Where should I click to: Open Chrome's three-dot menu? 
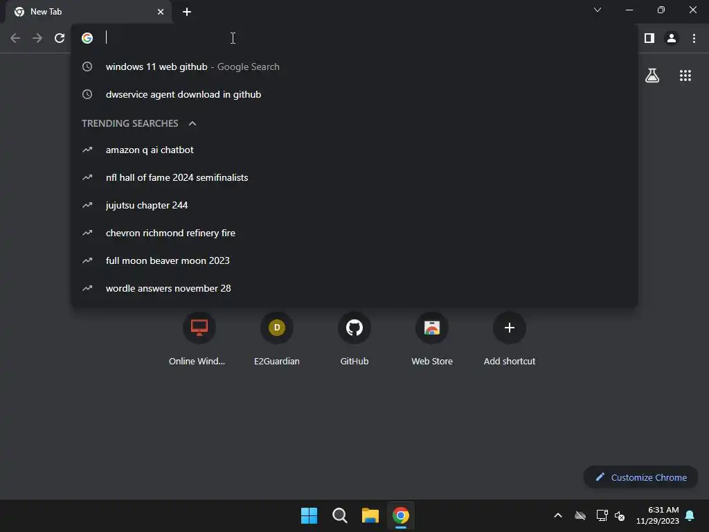694,38
